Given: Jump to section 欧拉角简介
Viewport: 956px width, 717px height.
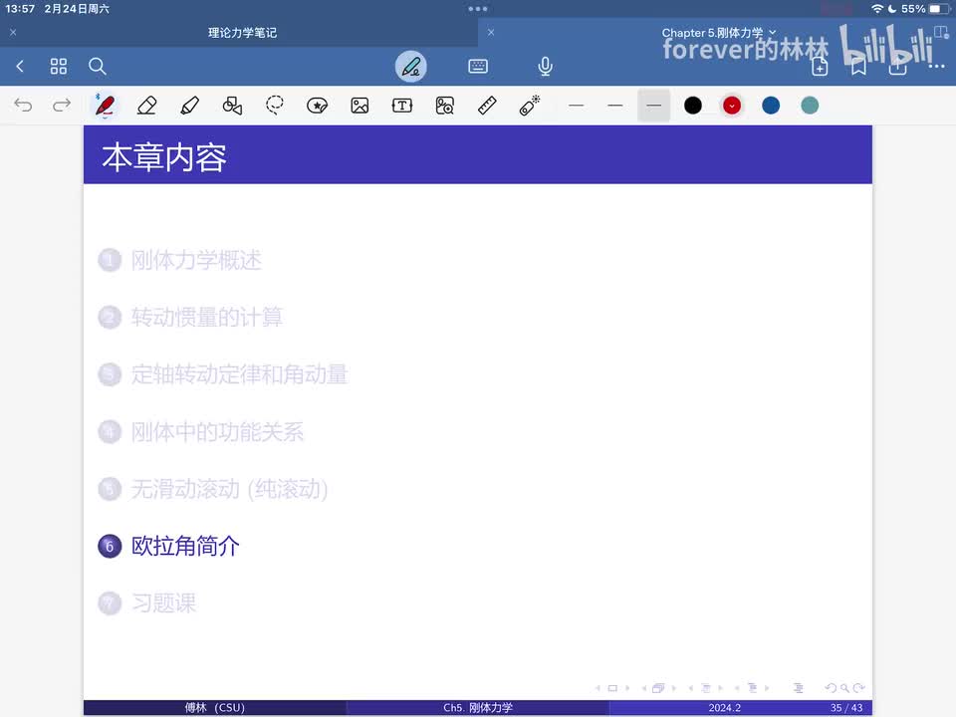Looking at the screenshot, I should 185,547.
